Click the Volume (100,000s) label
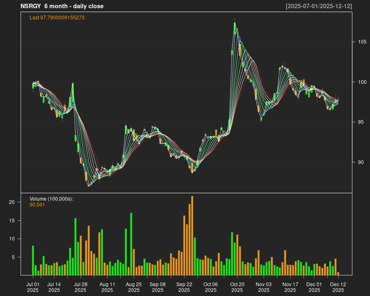Image resolution: width=370 pixels, height=296 pixels. click(51, 199)
